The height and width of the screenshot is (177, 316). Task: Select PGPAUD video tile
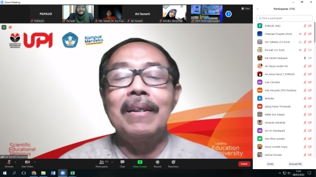coord(46,14)
